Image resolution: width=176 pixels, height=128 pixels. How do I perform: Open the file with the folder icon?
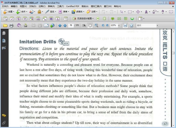coord(5,26)
